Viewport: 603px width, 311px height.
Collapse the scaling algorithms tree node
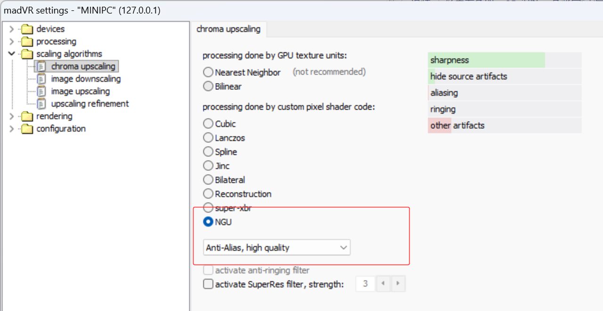(12, 54)
